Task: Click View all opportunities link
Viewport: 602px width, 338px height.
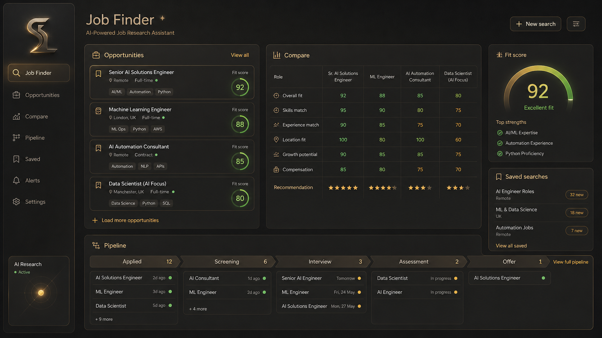Action: (x=240, y=55)
